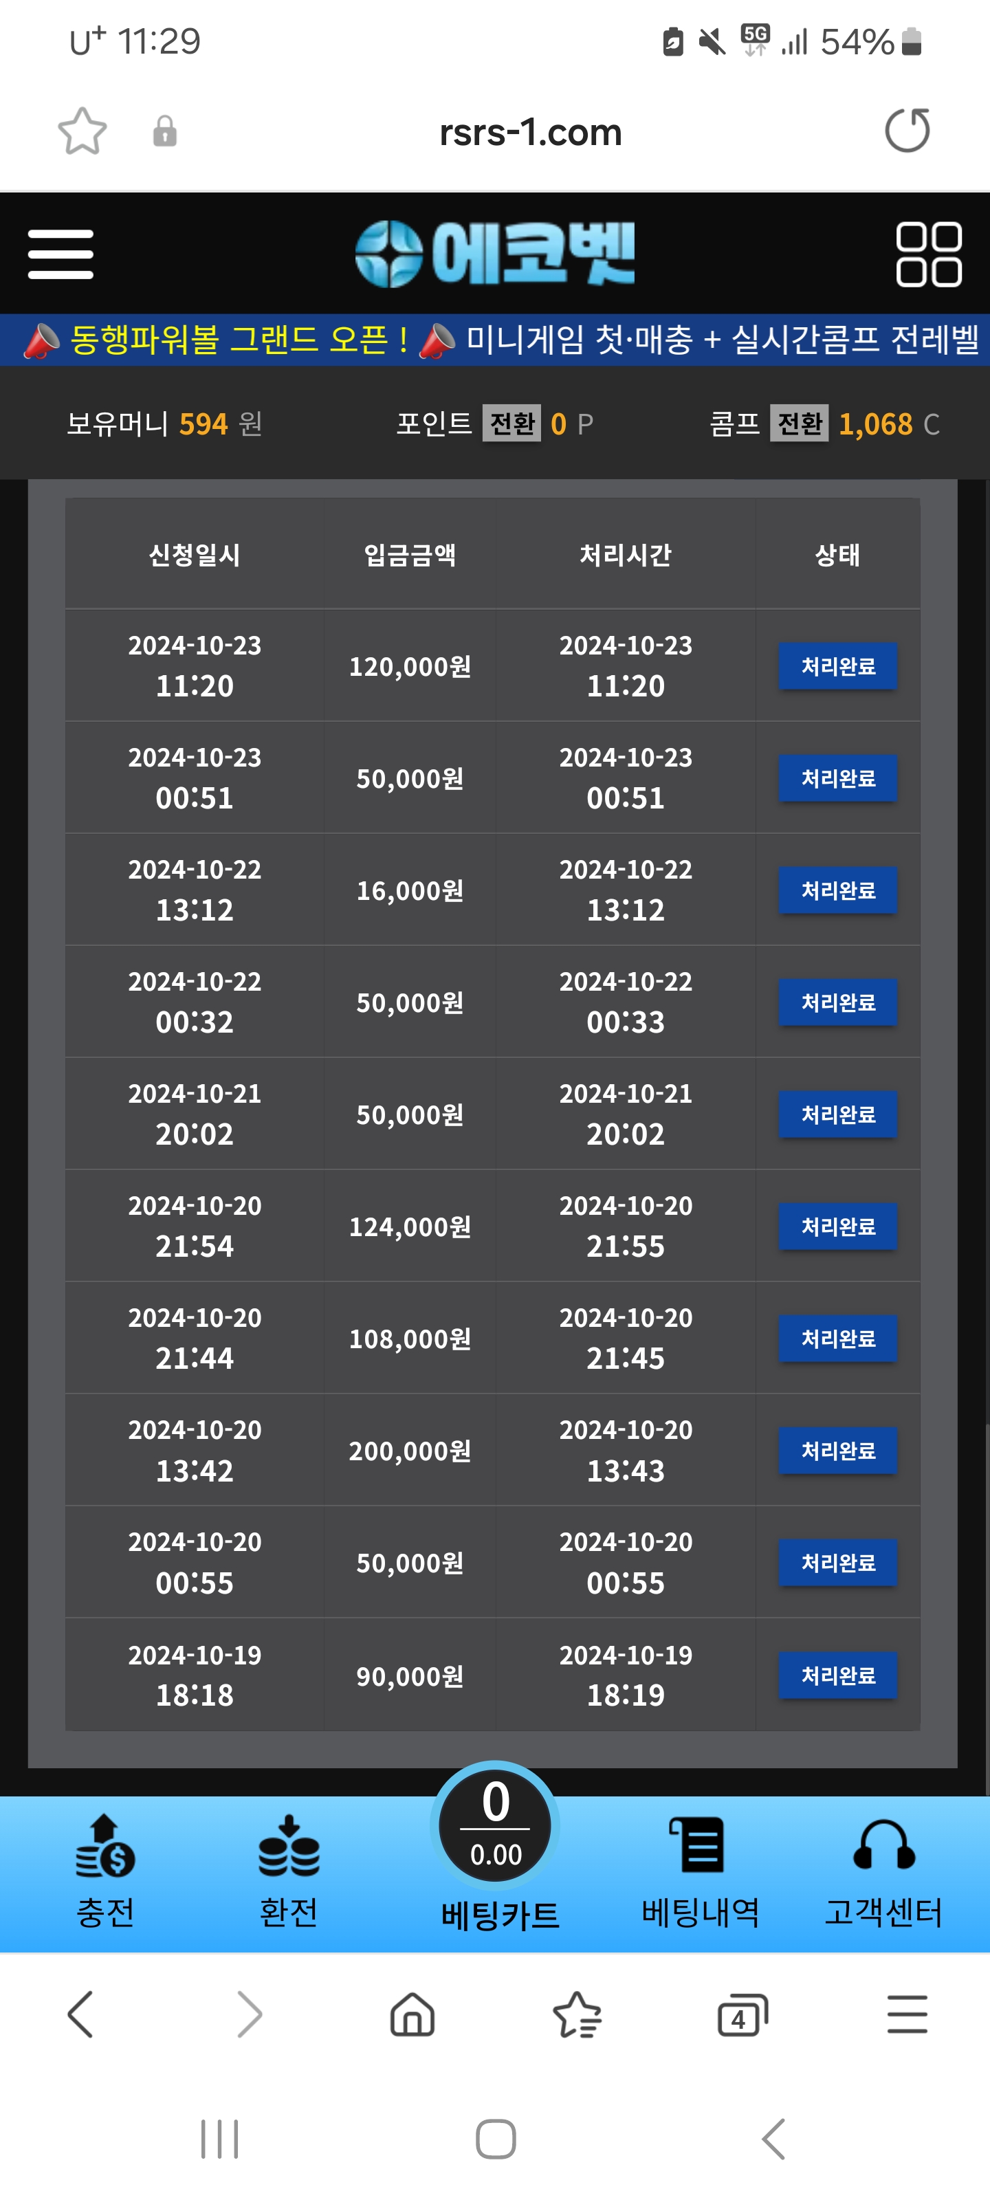Click the 에코벳 site logo
The image size is (990, 2200).
pos(494,254)
